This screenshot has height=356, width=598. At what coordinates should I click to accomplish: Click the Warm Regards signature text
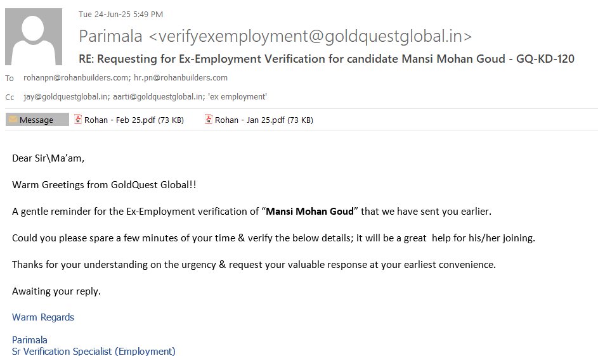(43, 317)
